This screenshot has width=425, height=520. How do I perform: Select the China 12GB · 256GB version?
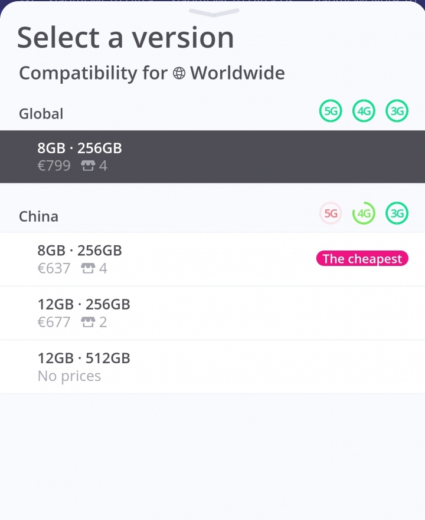tap(212, 313)
